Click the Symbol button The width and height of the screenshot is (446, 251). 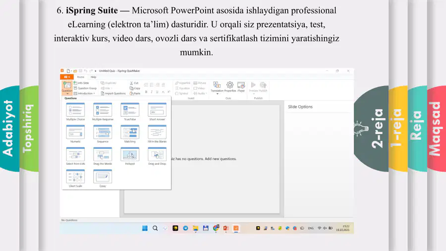[181, 93]
